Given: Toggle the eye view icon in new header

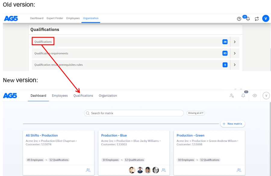Looking at the screenshot, I should click(255, 96).
